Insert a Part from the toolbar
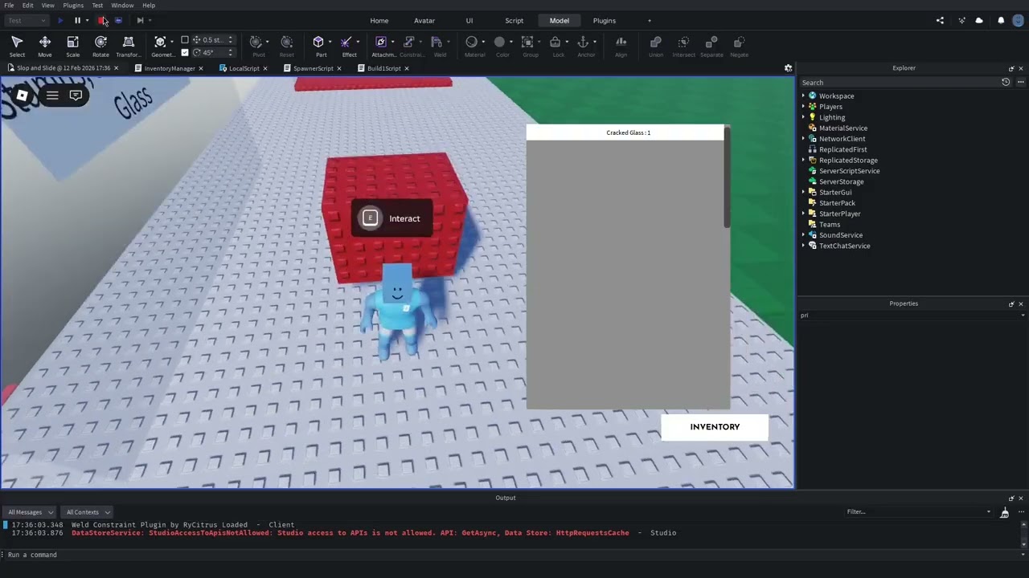The image size is (1029, 578). point(318,42)
